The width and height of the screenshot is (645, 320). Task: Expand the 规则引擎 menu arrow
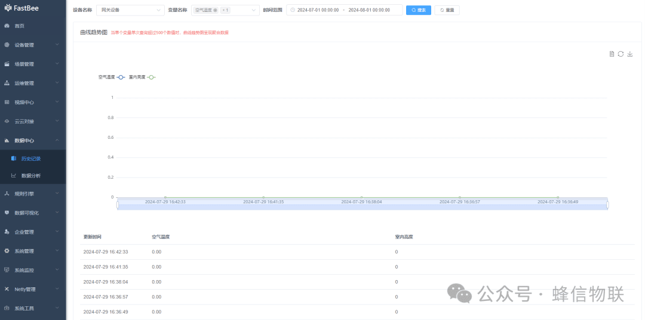57,194
